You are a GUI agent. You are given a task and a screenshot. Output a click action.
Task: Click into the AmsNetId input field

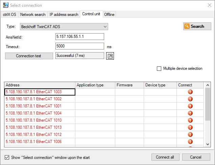[79, 37]
